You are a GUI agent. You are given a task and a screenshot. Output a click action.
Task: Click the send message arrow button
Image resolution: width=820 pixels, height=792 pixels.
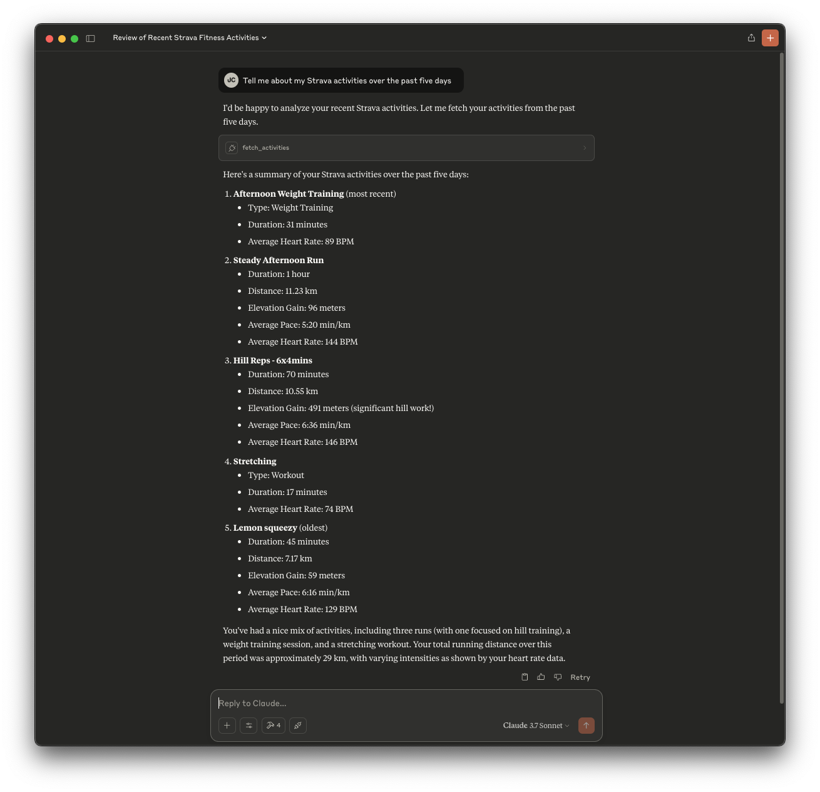(586, 726)
